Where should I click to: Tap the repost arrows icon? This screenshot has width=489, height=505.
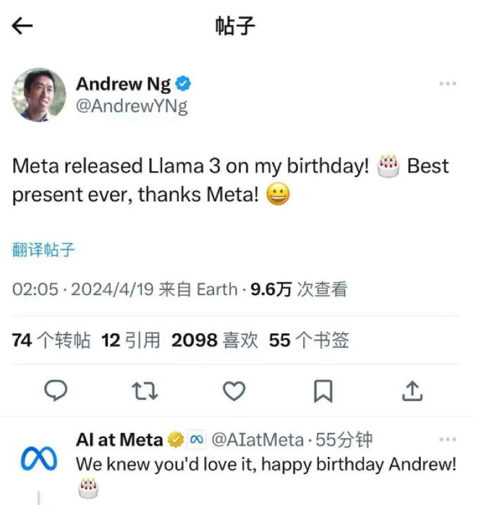point(145,391)
